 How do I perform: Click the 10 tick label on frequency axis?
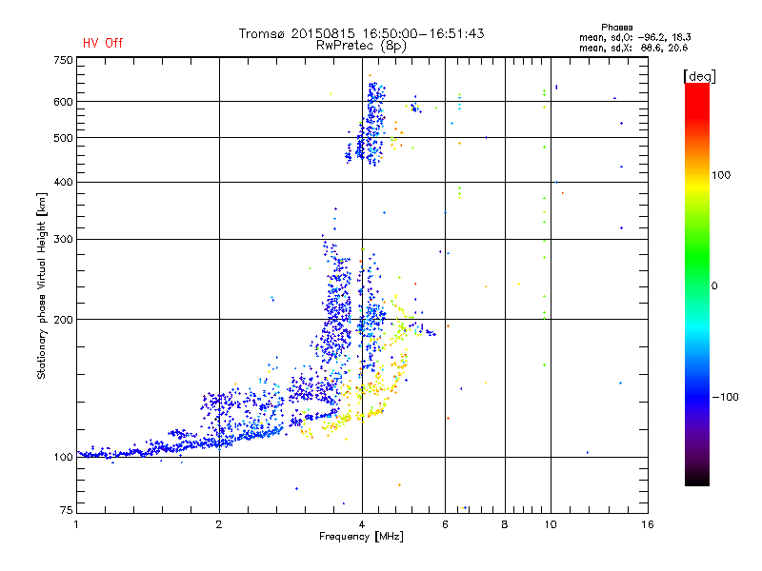pyautogui.click(x=551, y=524)
